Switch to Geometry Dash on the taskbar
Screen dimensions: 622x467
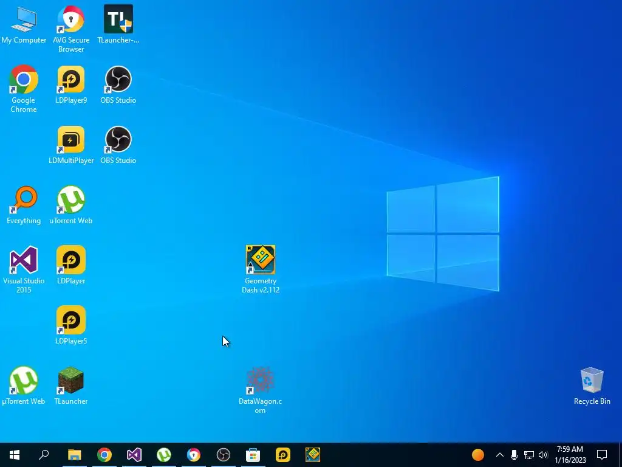313,455
